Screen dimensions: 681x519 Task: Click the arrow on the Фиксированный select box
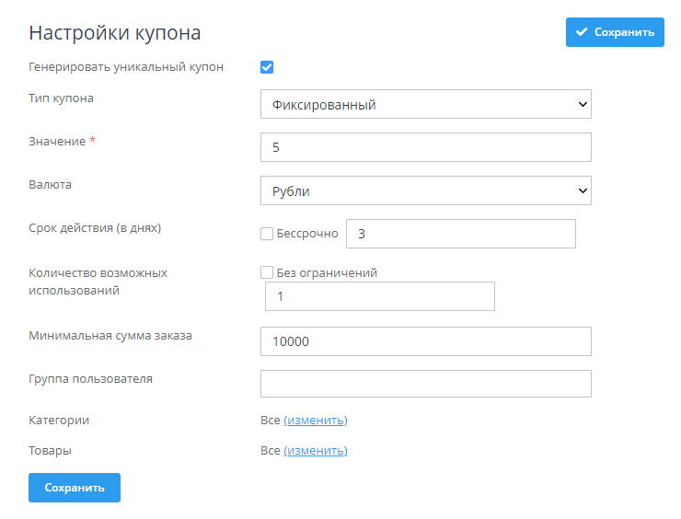coord(582,104)
